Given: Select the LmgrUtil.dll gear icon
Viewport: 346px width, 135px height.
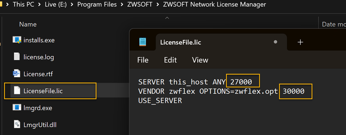Looking at the screenshot, I should pos(17,124).
